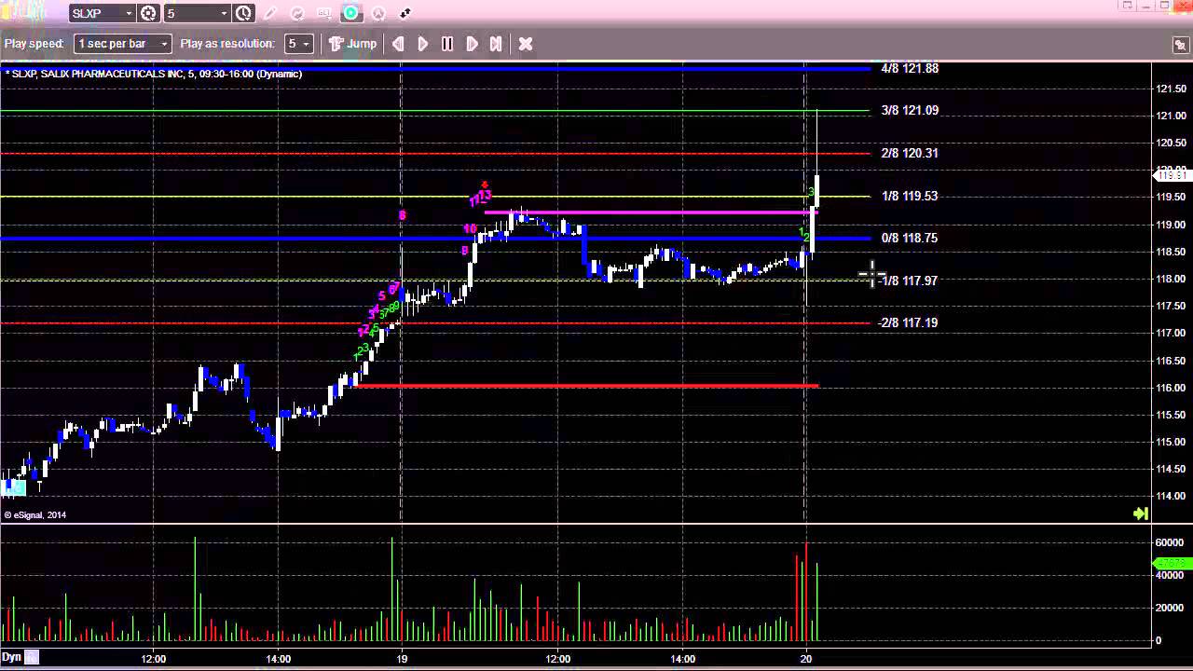This screenshot has width=1193, height=671.
Task: Click the 20 date label on time axis
Action: pyautogui.click(x=806, y=658)
